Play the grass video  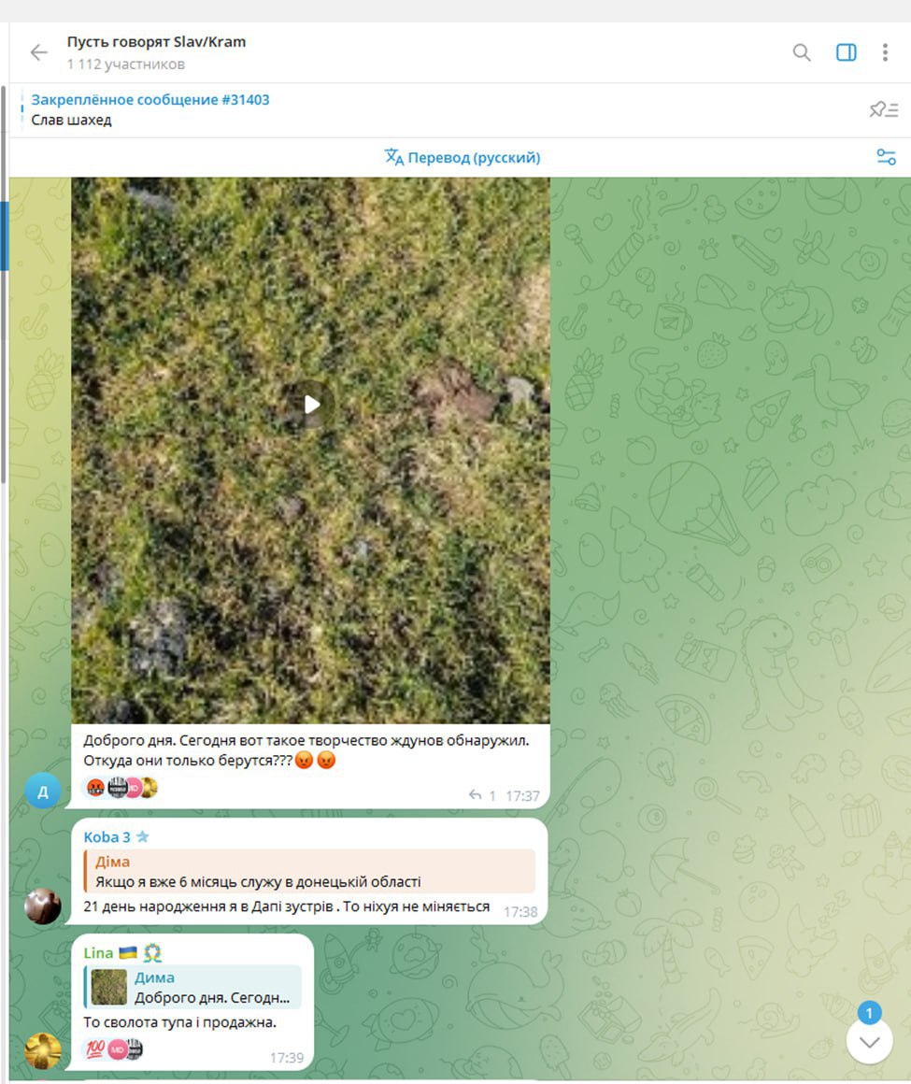[311, 404]
